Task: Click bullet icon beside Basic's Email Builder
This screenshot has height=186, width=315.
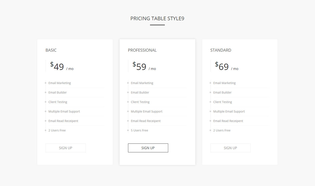Action: click(x=46, y=92)
